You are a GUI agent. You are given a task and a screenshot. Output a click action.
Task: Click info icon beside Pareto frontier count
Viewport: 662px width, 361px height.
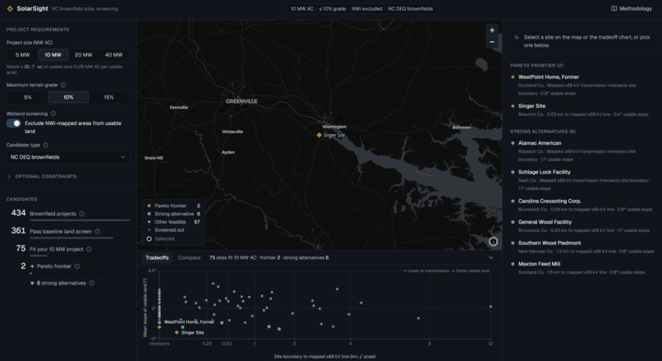pyautogui.click(x=77, y=266)
